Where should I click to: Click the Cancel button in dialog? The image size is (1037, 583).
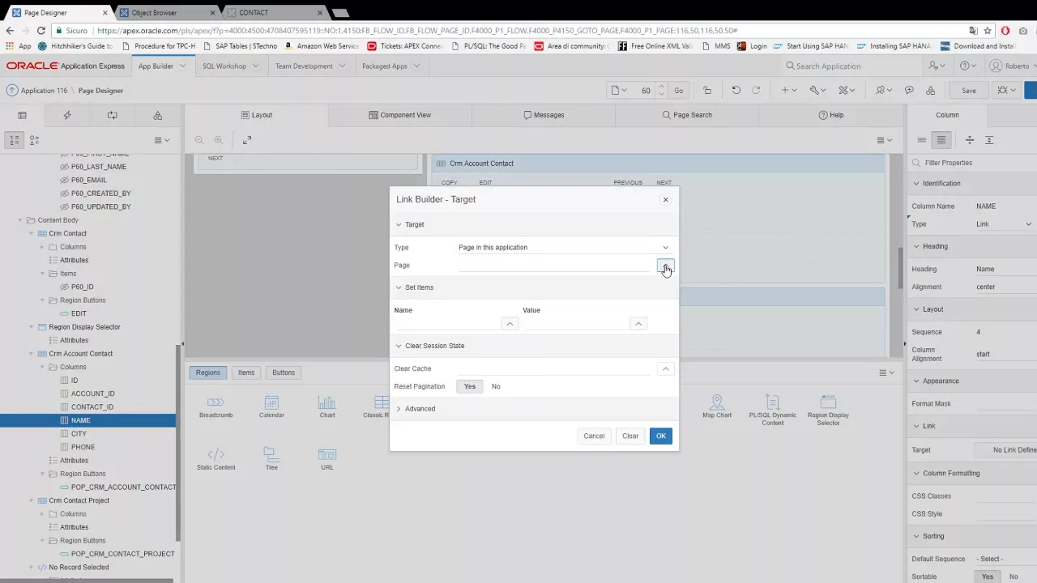(594, 436)
